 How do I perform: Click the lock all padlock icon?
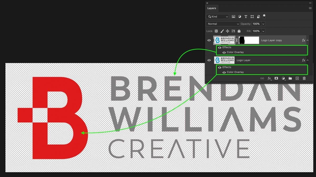[239, 31]
